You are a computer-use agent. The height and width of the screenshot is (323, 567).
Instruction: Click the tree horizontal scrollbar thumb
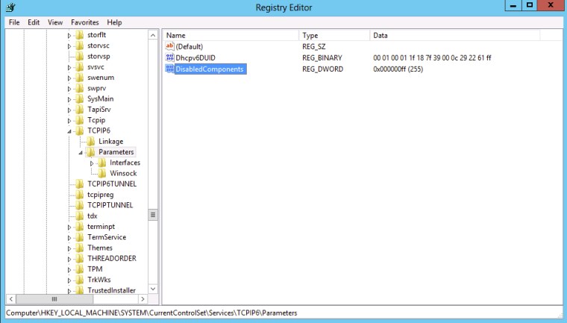pyautogui.click(x=54, y=299)
